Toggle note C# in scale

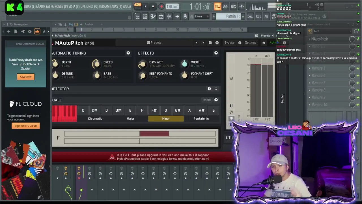tap(94, 110)
